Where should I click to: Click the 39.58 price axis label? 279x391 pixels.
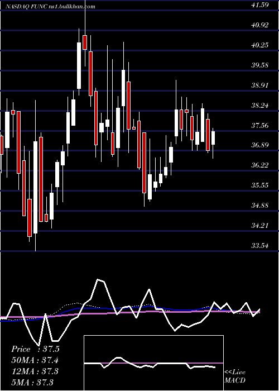[260, 65]
